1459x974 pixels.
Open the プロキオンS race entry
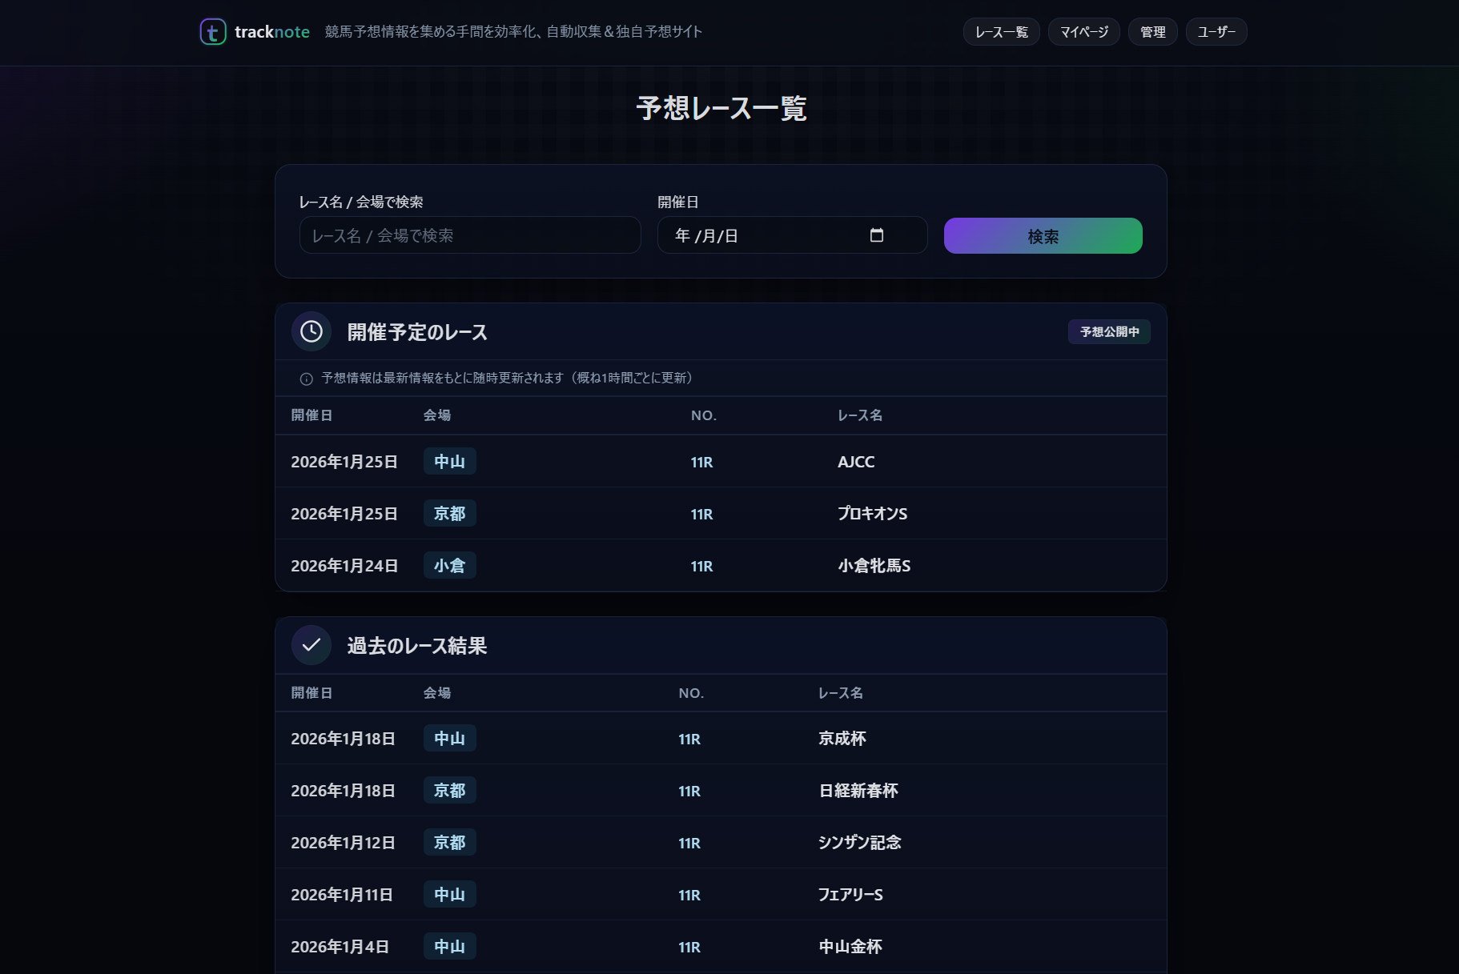point(872,514)
